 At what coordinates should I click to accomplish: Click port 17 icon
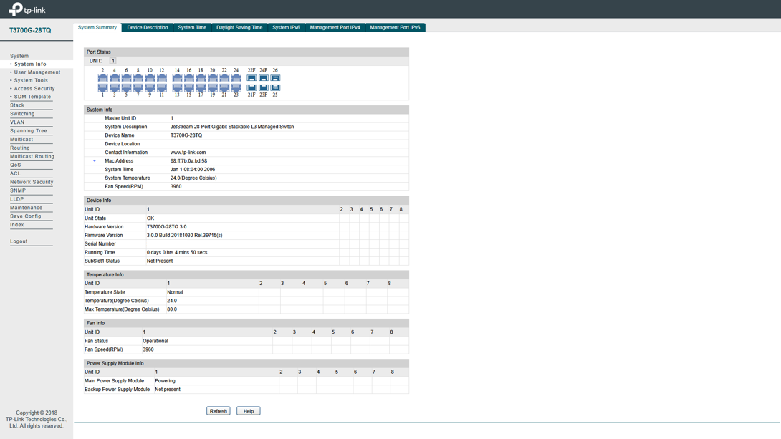(201, 87)
